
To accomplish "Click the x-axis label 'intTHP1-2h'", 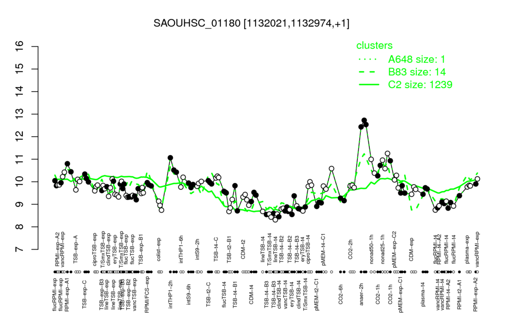I will 170,293.
